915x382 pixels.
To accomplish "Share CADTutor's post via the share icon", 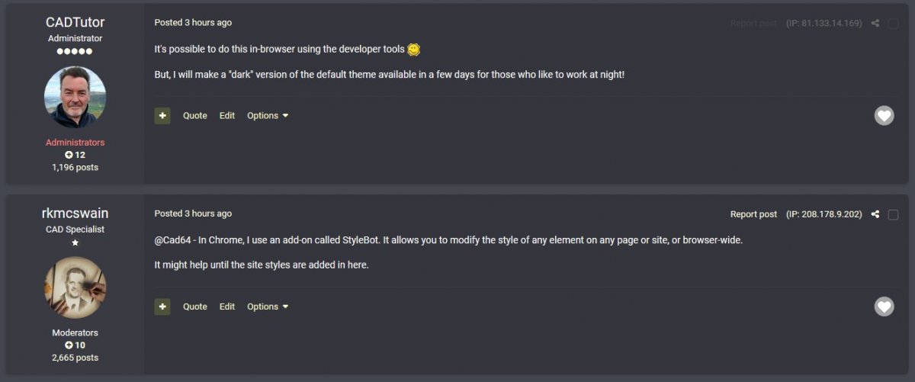I will (x=875, y=24).
